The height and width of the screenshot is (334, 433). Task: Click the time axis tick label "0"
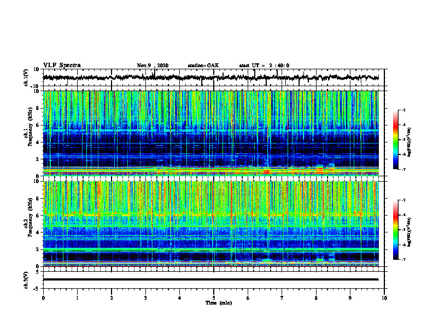(x=43, y=298)
